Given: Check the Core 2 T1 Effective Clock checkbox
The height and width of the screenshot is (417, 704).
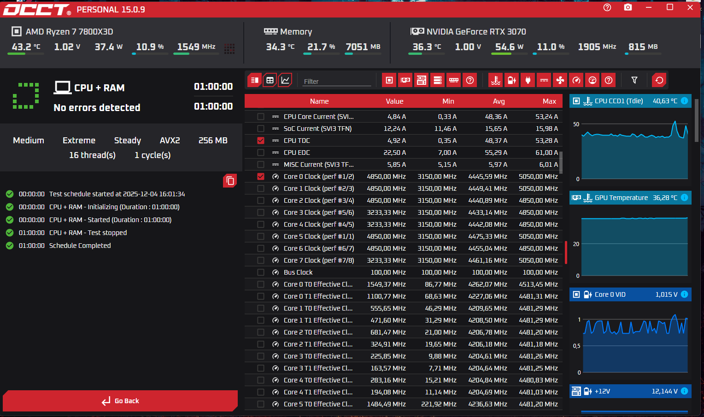Looking at the screenshot, I should (x=261, y=344).
